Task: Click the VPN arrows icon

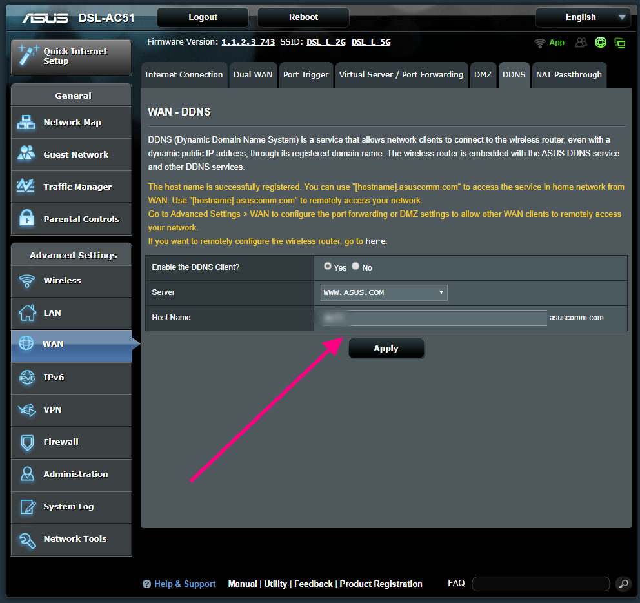Action: pos(27,409)
